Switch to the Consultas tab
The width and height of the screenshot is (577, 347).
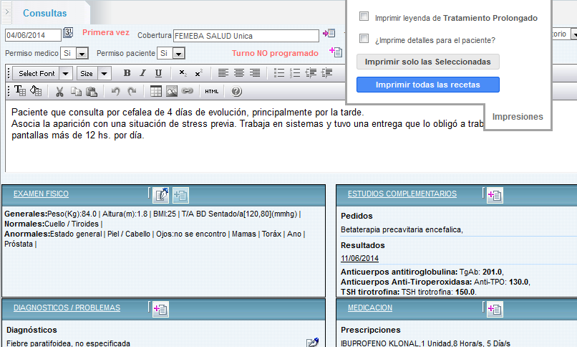coord(45,13)
